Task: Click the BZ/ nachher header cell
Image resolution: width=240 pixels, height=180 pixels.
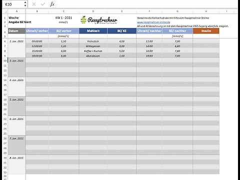Action: click(177, 31)
